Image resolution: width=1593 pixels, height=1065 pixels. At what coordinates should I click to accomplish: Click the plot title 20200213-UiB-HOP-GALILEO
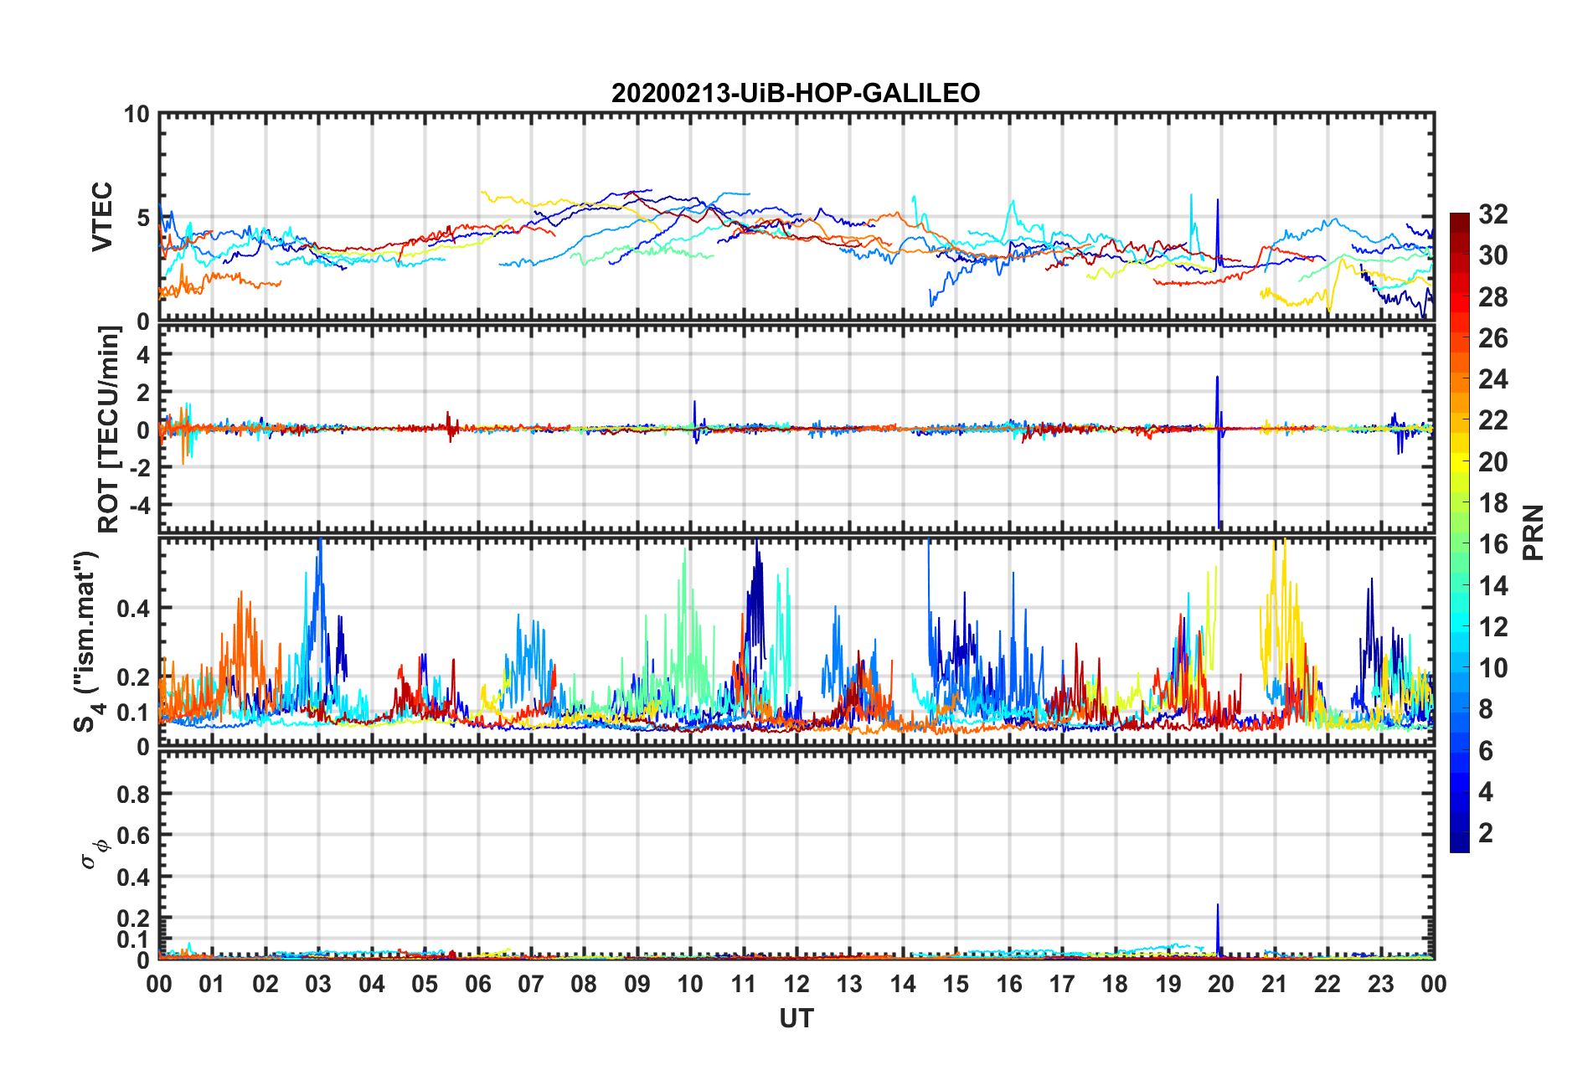coord(796,93)
